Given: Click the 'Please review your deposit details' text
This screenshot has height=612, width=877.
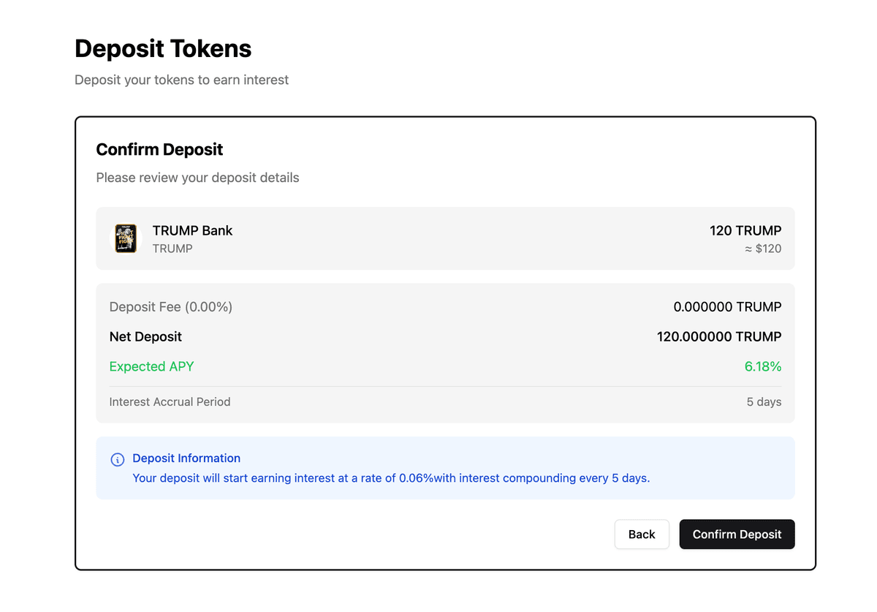Looking at the screenshot, I should point(197,178).
